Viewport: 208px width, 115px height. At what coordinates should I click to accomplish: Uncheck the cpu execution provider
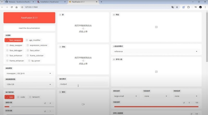pos(9,97)
